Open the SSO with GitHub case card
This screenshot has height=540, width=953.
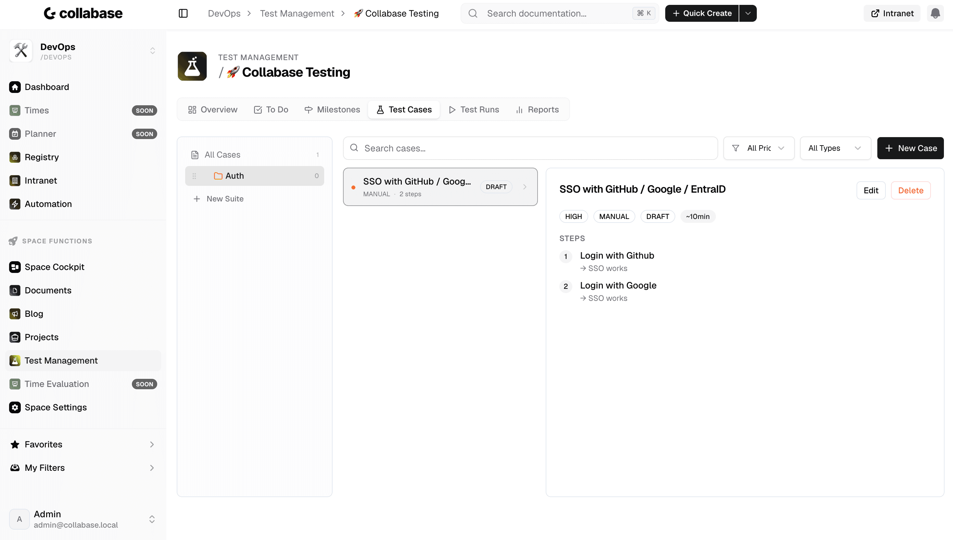(440, 187)
